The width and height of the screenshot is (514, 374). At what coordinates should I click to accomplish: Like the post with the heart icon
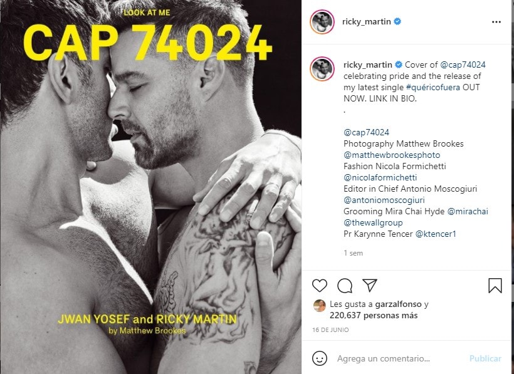pyautogui.click(x=319, y=286)
